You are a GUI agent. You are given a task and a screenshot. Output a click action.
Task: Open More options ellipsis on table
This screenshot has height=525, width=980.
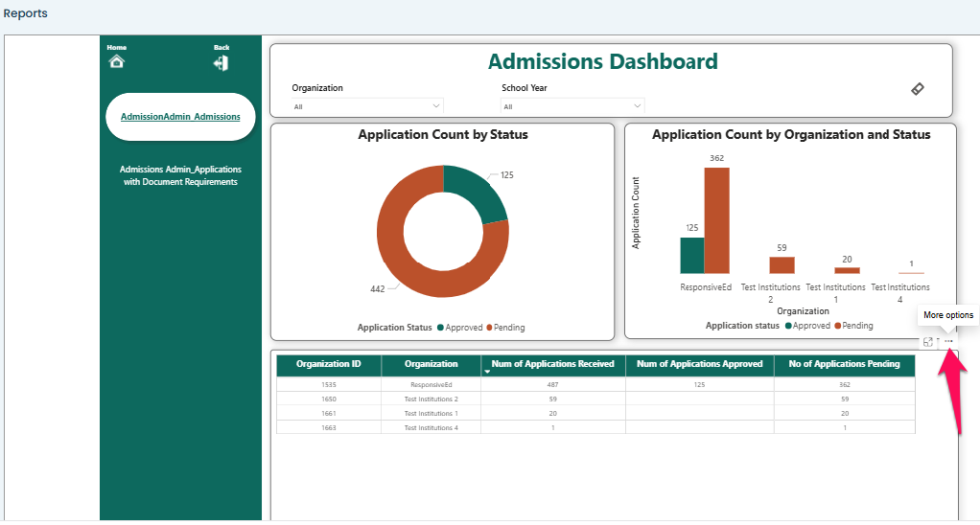point(948,342)
